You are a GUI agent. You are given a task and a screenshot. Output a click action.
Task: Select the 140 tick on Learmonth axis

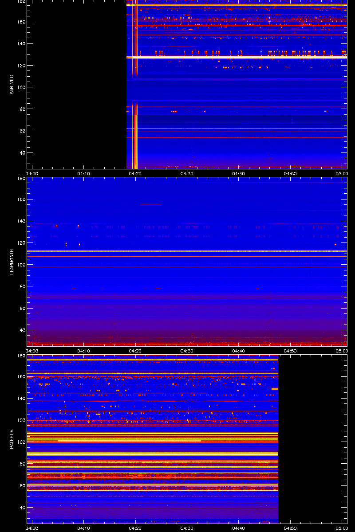pyautogui.click(x=20, y=221)
